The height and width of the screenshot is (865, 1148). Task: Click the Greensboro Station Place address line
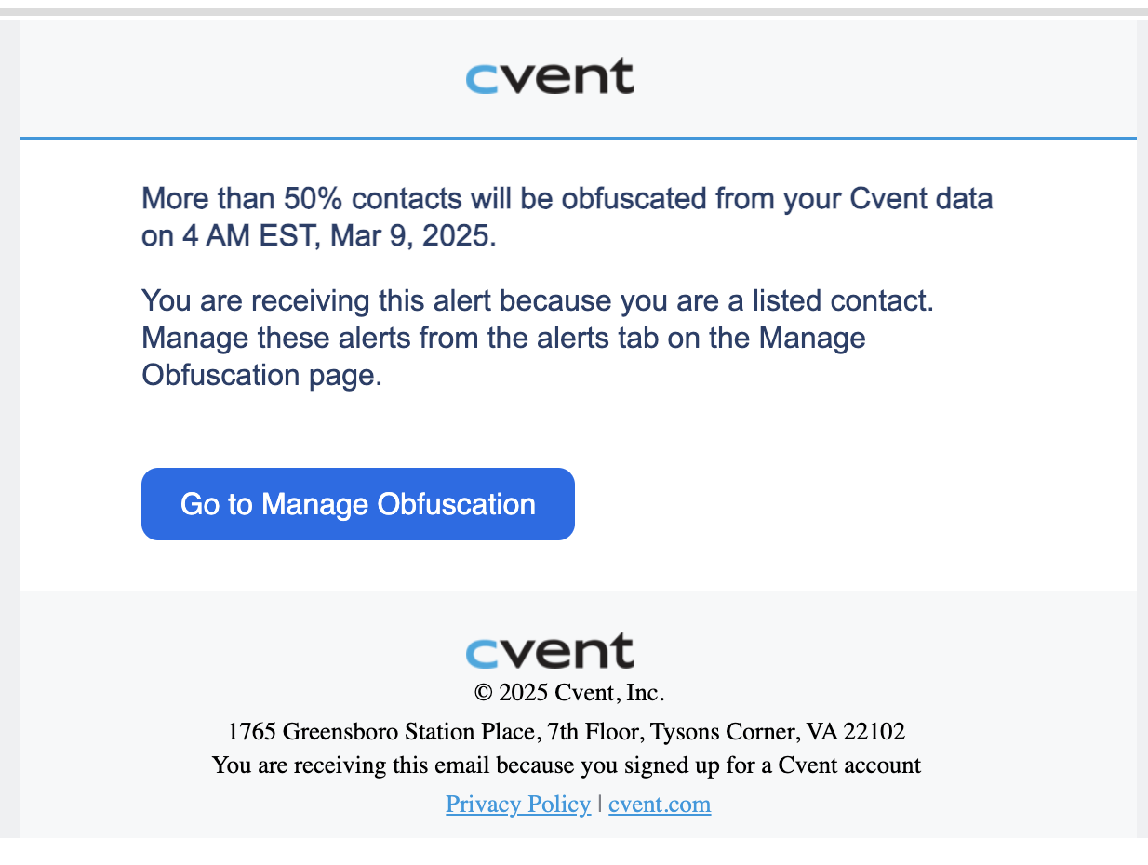click(567, 731)
